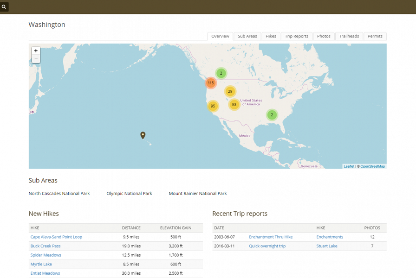The image size is (416, 278).
Task: Click the 1,700 ft elevation gain cell
Action: click(x=175, y=255)
